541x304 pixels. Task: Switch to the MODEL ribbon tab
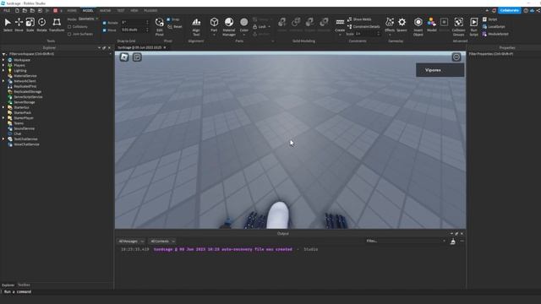pos(88,11)
